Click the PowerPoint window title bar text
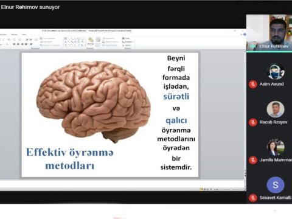 [x=86, y=30]
